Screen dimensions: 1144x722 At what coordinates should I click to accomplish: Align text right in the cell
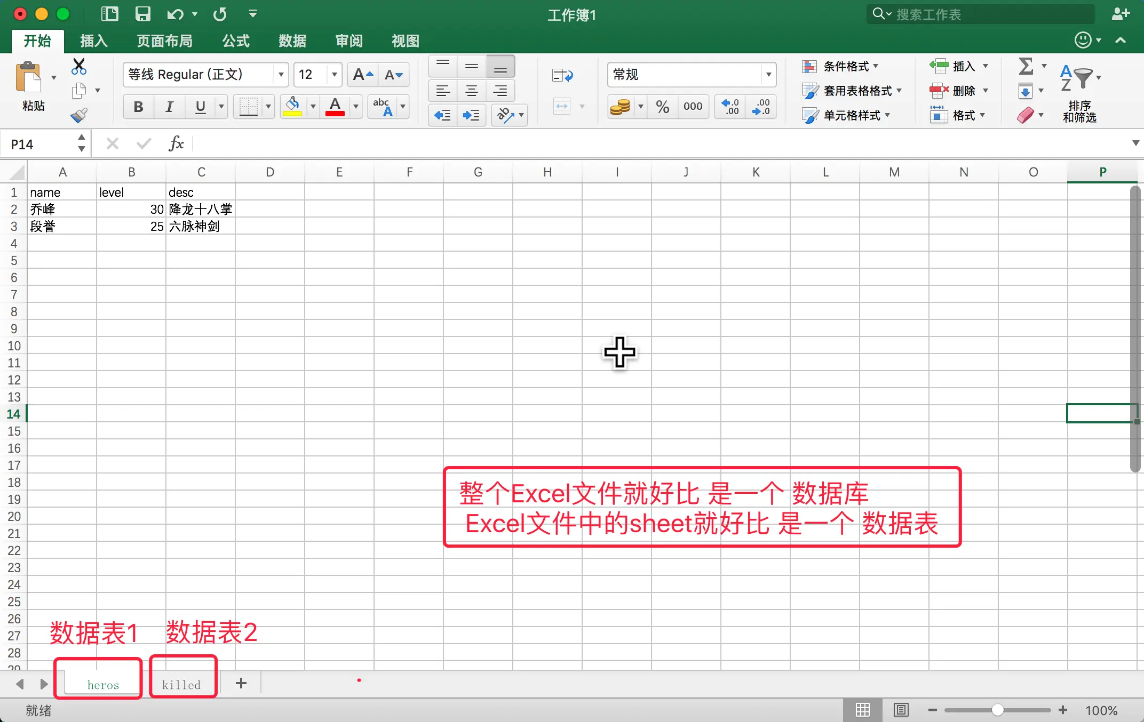click(x=501, y=91)
